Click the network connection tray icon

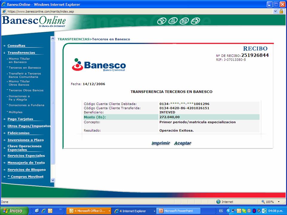(x=234, y=211)
